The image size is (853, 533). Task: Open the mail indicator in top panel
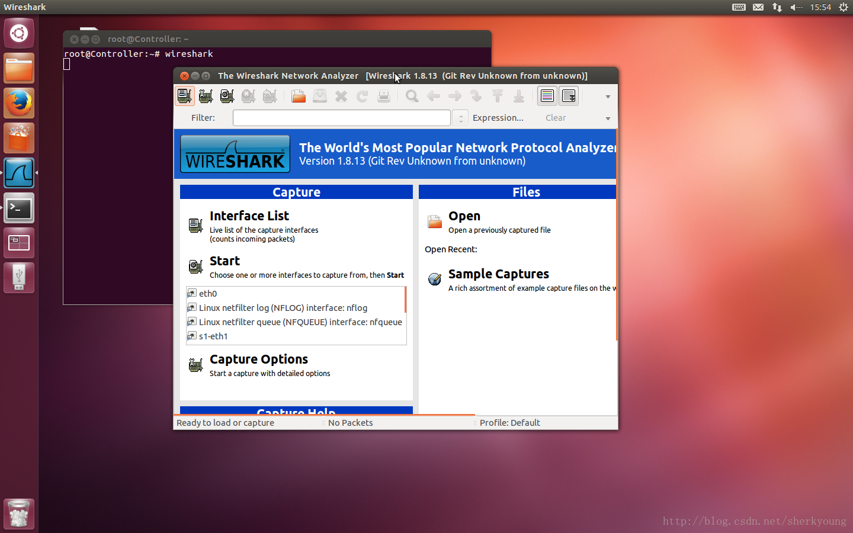(x=758, y=7)
